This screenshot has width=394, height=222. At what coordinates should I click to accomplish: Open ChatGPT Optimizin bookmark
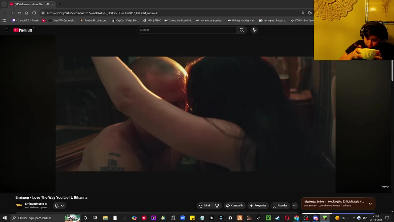[62, 21]
